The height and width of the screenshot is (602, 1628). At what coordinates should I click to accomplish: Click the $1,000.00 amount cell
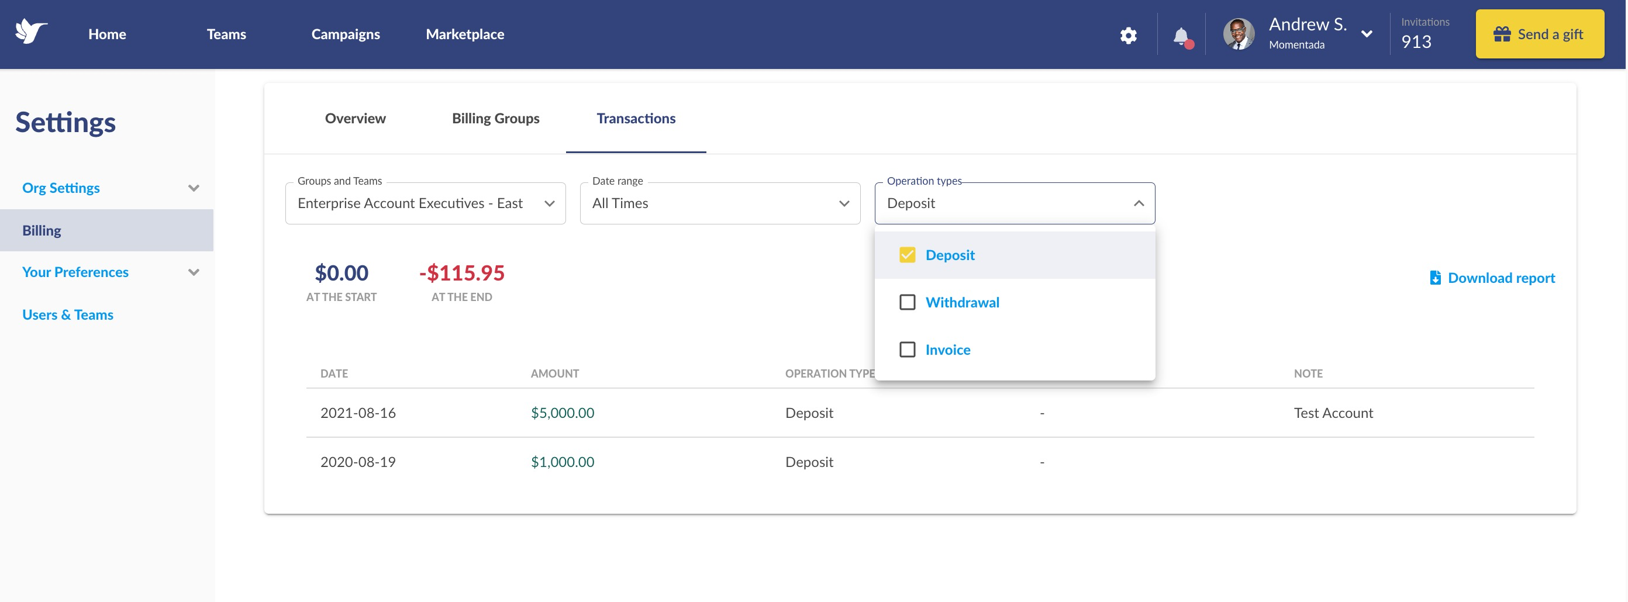[x=562, y=462]
